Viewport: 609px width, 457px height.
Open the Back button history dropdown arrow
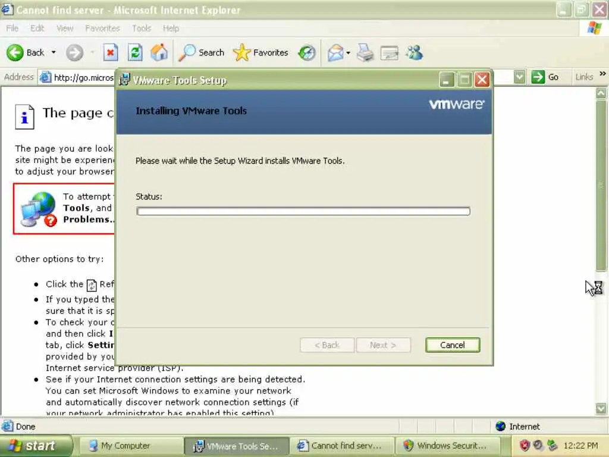pyautogui.click(x=54, y=52)
